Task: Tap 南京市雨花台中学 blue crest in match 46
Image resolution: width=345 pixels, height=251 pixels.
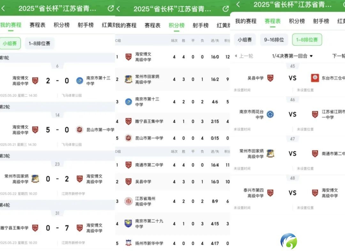Action: (x=270, y=114)
